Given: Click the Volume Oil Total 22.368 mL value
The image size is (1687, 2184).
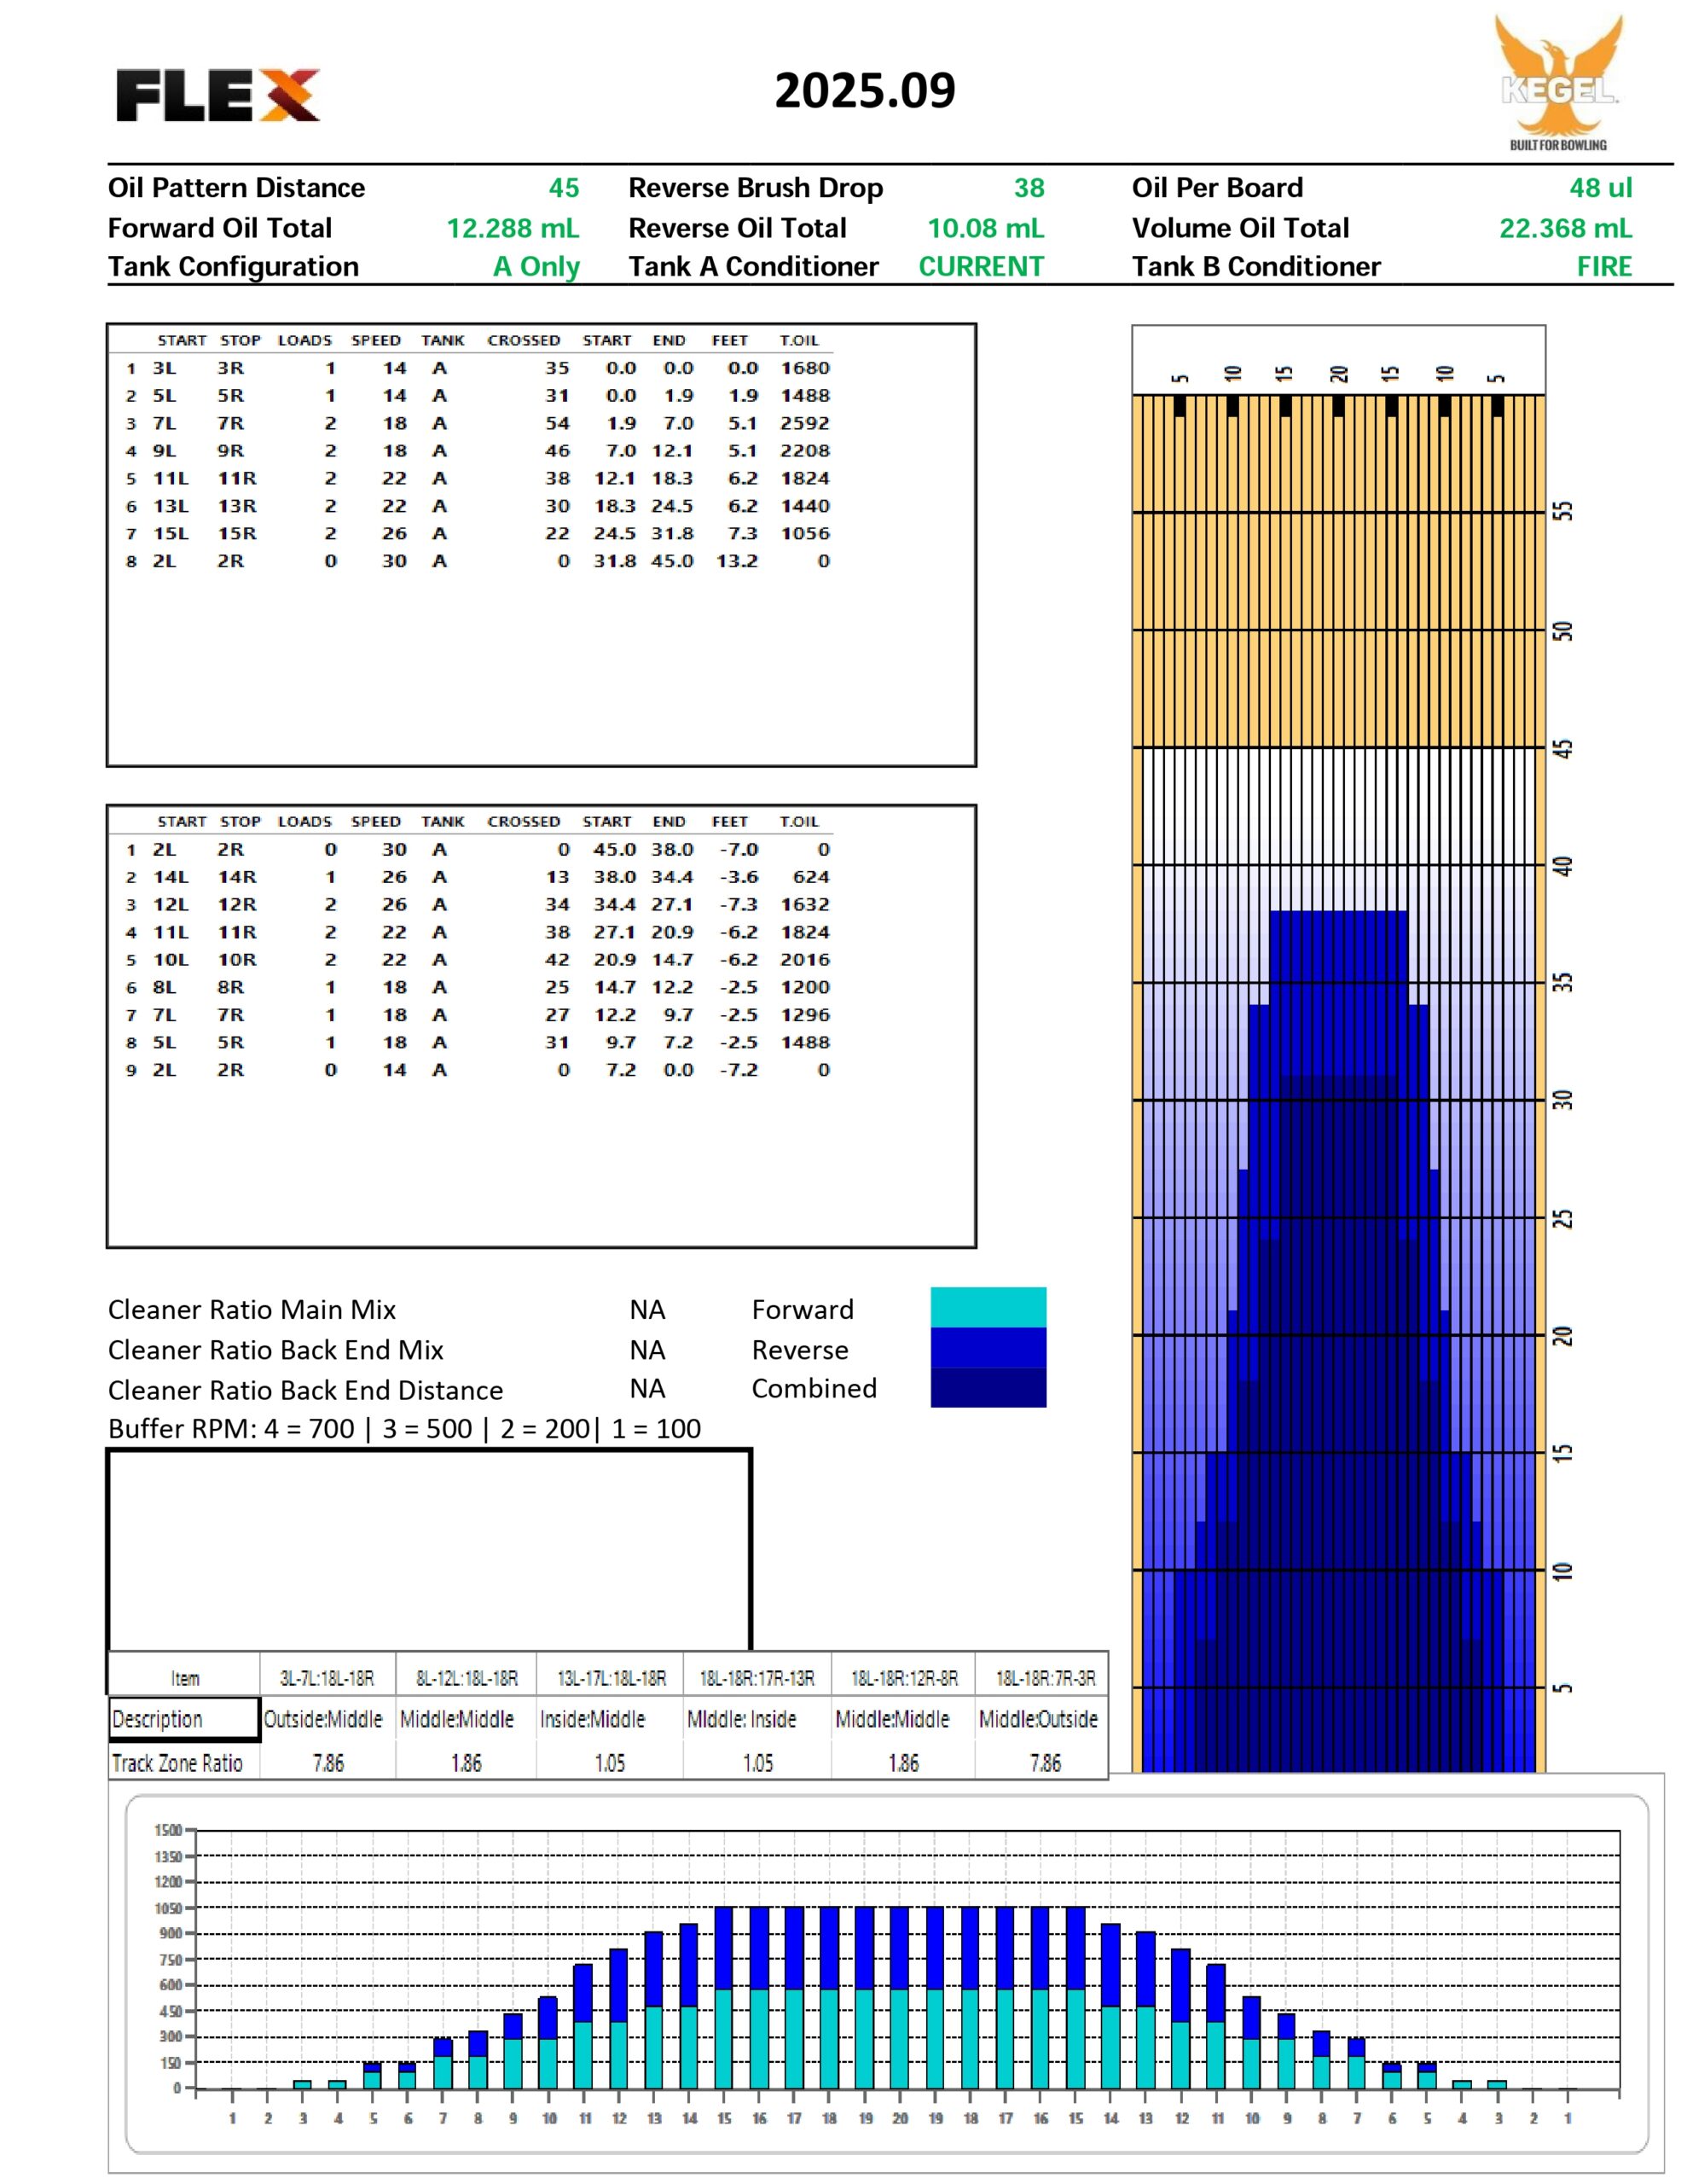Looking at the screenshot, I should click(1564, 228).
